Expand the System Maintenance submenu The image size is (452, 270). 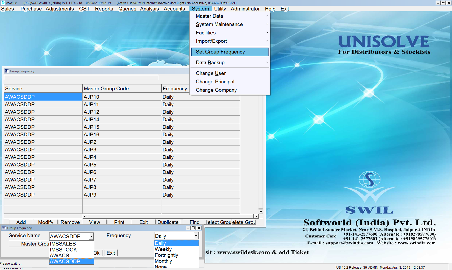[230, 24]
